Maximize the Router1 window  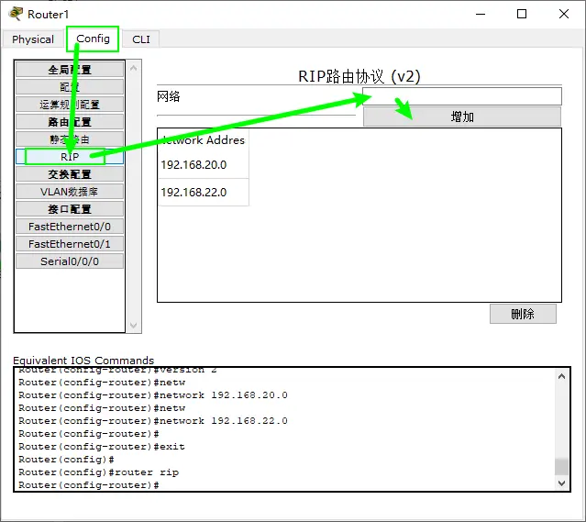(x=522, y=14)
